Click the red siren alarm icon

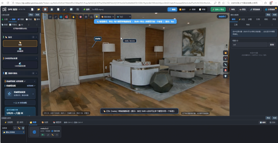click(225, 70)
